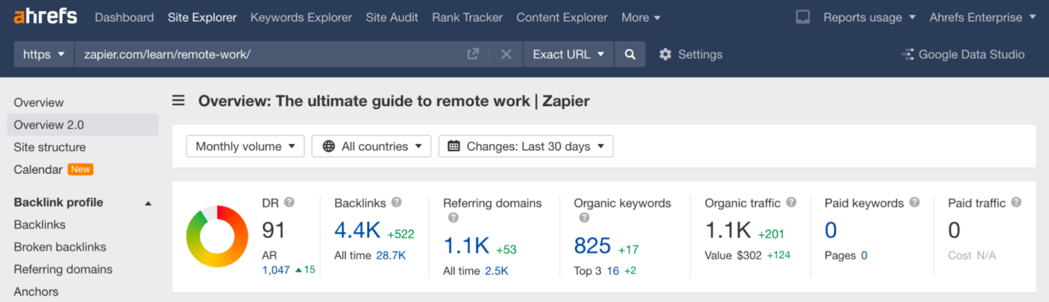Screen dimensions: 1049x302
Task: Go to Keywords Explorer tab
Action: click(301, 17)
